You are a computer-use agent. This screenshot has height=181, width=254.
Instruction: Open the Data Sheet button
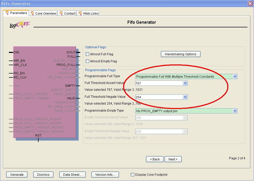(x=72, y=175)
